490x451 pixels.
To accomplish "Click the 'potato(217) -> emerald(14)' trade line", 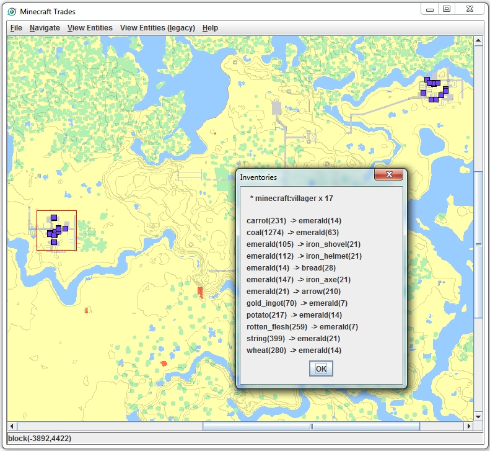I will pos(294,315).
